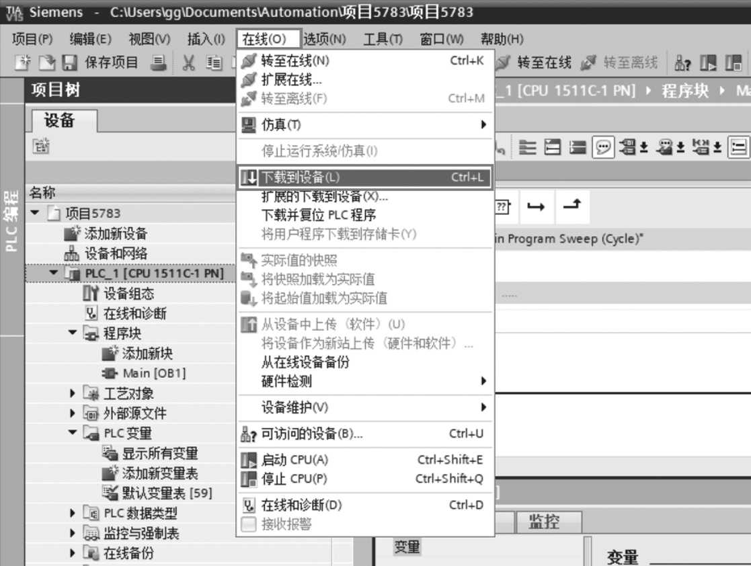Click the open branch arrow icon
751x566 pixels.
(x=536, y=207)
